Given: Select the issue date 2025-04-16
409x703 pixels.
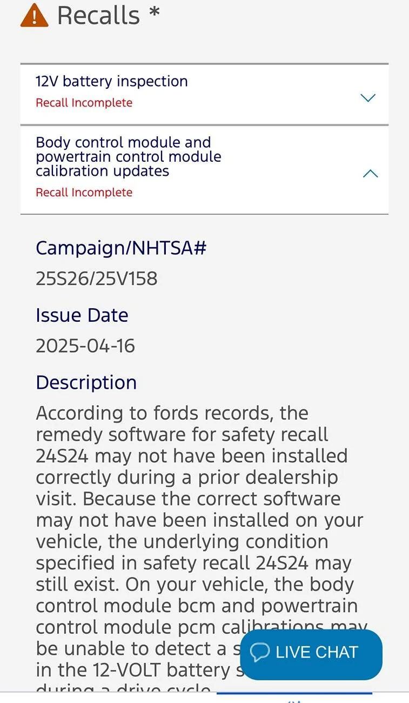Looking at the screenshot, I should (x=85, y=346).
